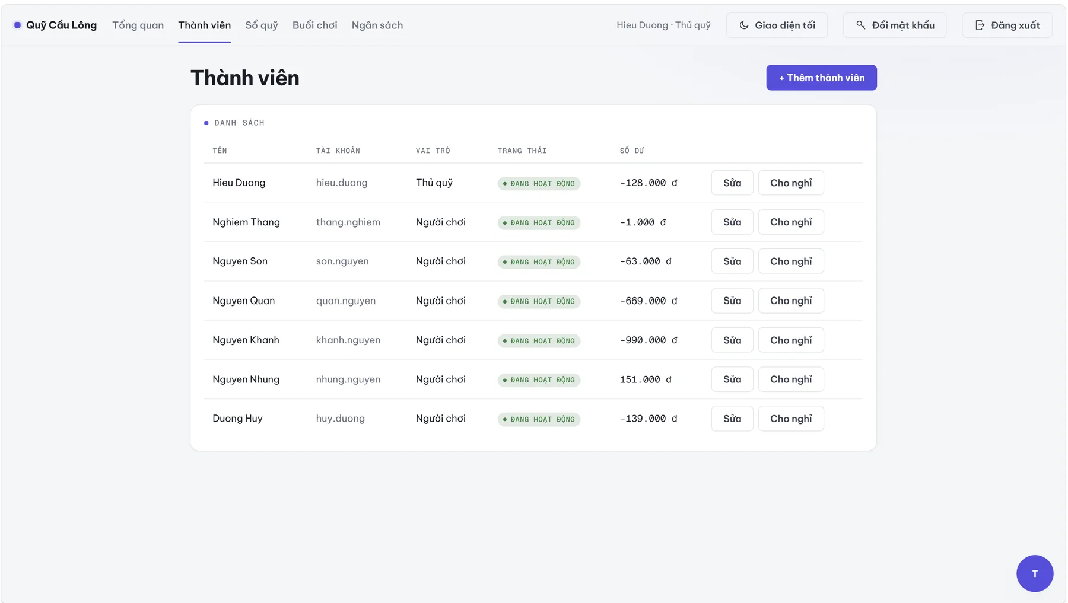
Task: Set Hieu Duong to Cho nghỉ
Action: coord(791,183)
